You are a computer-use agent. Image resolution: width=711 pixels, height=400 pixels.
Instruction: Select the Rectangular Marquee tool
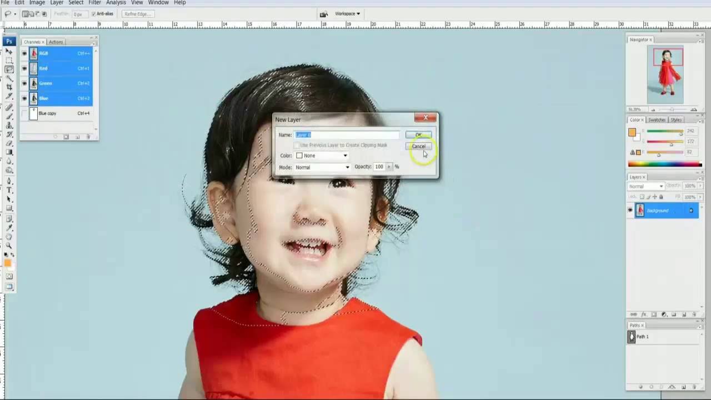9,60
